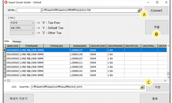Click the grid's horizontal scrollbar thumb
The height and width of the screenshot is (103, 172).
(9, 81)
